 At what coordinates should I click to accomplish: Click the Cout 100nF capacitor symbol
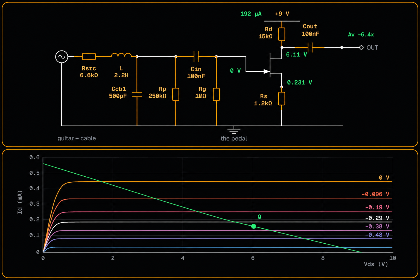click(310, 47)
